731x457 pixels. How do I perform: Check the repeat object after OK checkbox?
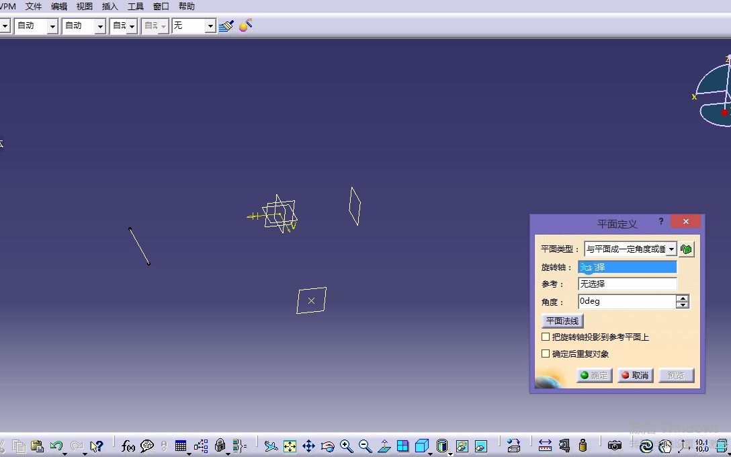546,354
